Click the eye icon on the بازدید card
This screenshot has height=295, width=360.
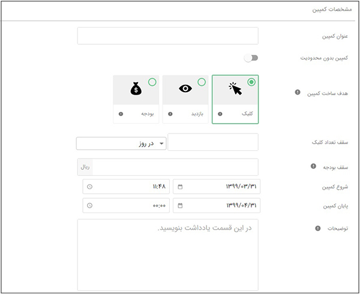coord(185,89)
